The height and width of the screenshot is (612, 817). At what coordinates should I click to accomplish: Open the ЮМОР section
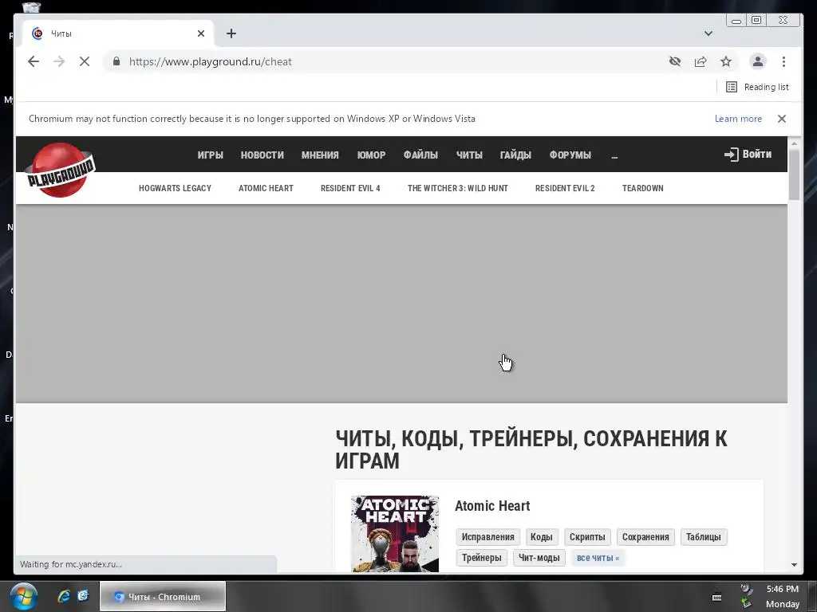point(372,155)
